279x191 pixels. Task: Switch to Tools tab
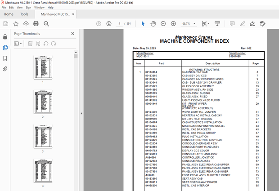[24, 14]
